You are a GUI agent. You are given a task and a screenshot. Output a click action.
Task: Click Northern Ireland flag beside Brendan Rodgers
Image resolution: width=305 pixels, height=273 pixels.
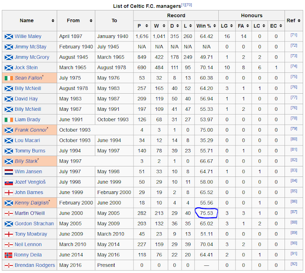(9, 265)
